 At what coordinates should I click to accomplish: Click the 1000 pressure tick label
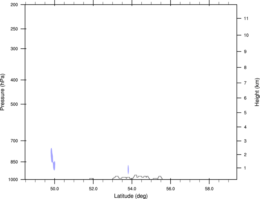point(13,180)
